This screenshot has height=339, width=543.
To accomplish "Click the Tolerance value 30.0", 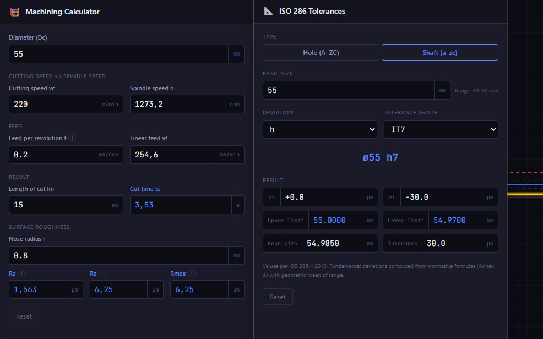I will (436, 244).
